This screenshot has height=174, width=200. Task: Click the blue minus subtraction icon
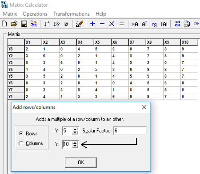(x=102, y=24)
